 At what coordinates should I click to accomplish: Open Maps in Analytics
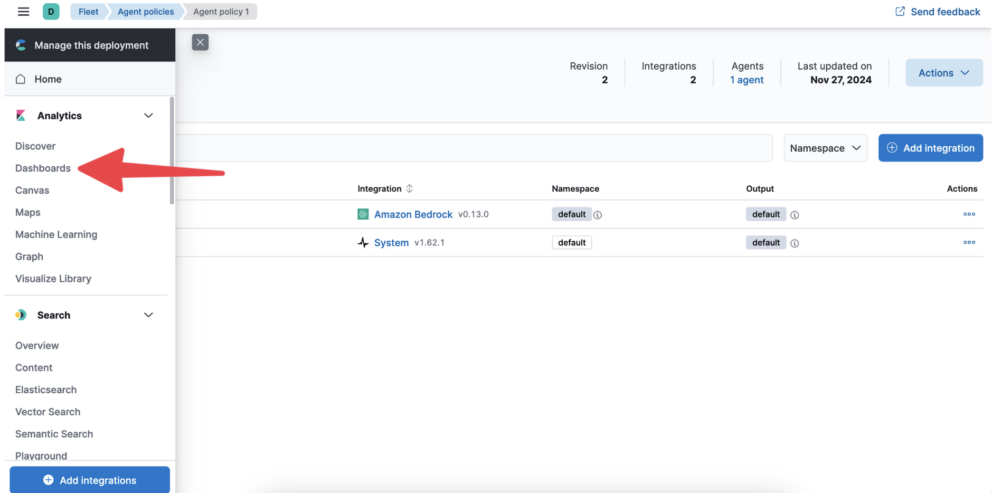28,213
